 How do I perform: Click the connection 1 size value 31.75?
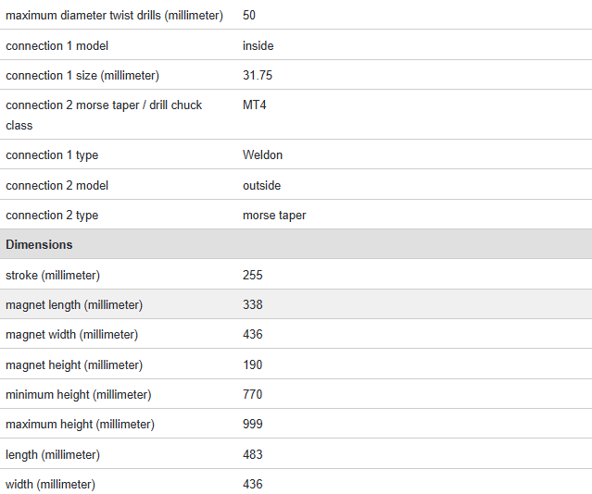pyautogui.click(x=258, y=76)
